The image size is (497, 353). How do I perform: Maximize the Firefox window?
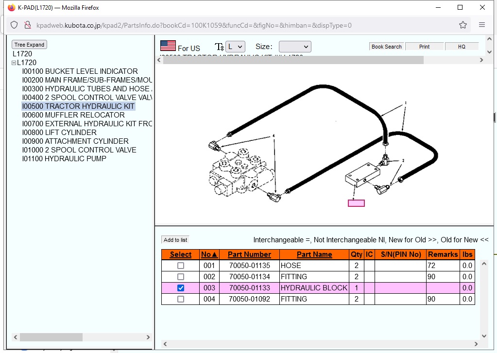click(460, 7)
